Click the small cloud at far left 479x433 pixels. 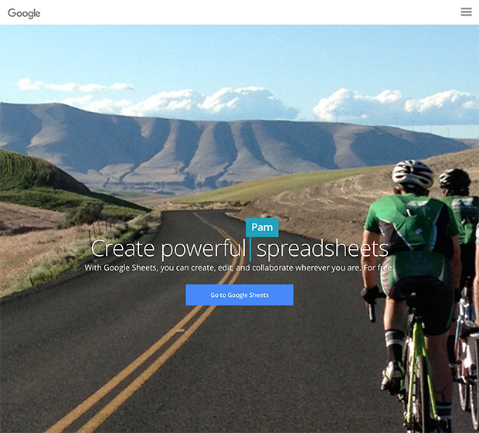point(30,84)
